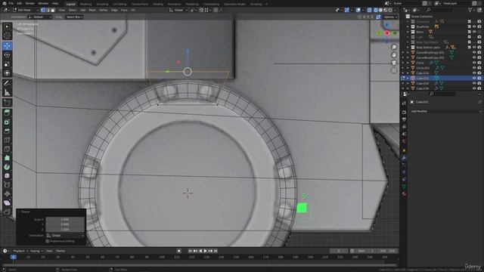484x272 pixels.
Task: Select the Inset Faces tool
Action: point(7,122)
